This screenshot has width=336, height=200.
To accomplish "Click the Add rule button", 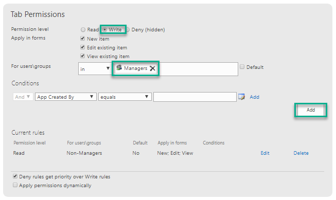I will (311, 110).
